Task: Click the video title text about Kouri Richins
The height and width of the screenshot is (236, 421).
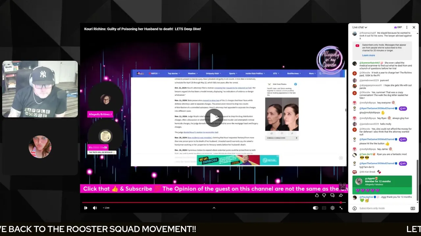Action: coord(142,29)
